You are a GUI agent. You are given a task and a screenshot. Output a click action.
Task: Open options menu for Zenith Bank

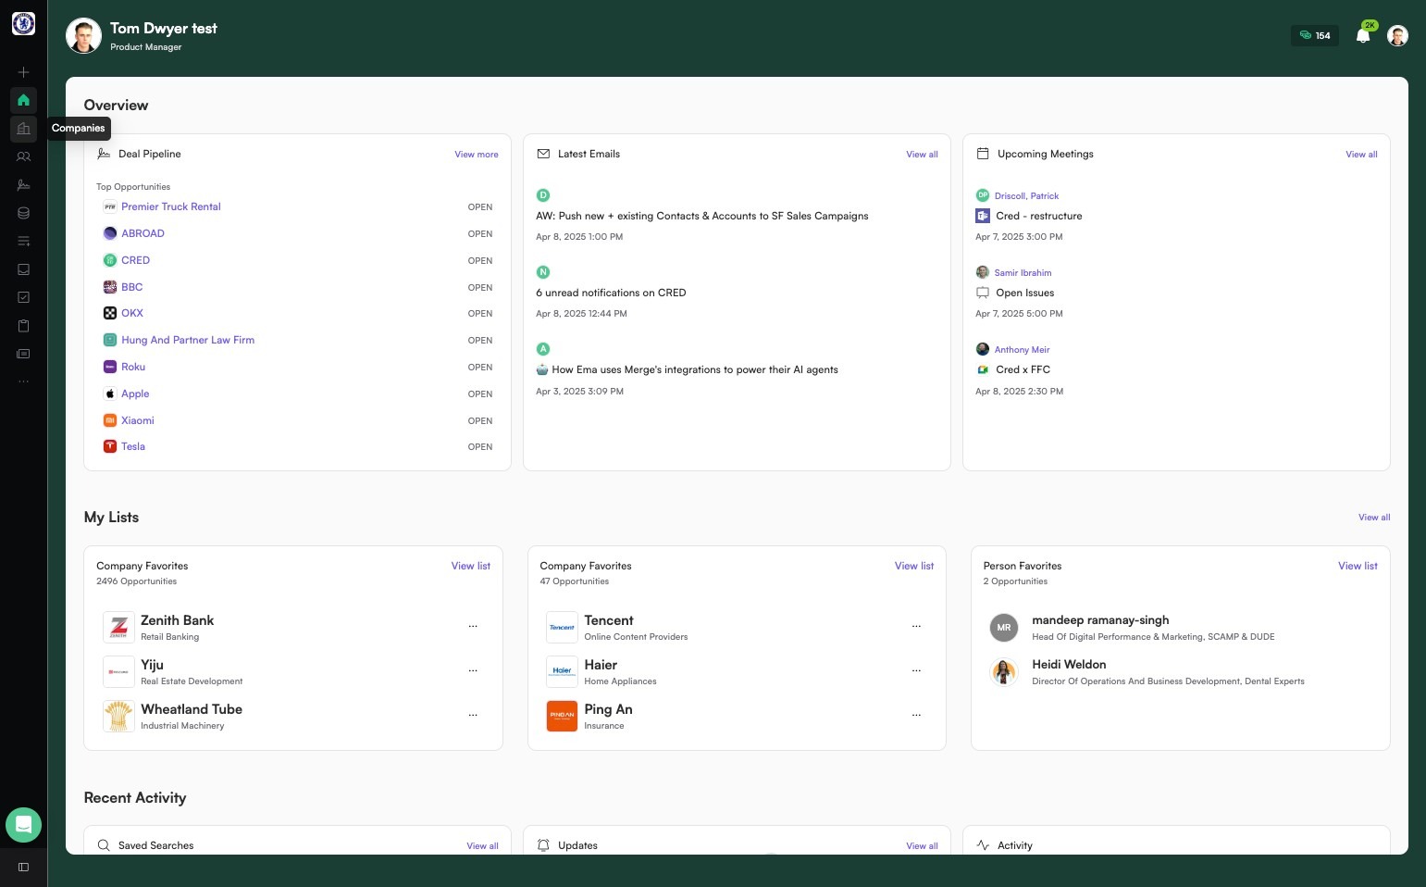coord(473,627)
